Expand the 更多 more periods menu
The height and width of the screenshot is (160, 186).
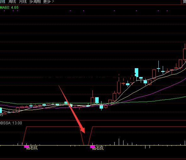(x=48, y=2)
